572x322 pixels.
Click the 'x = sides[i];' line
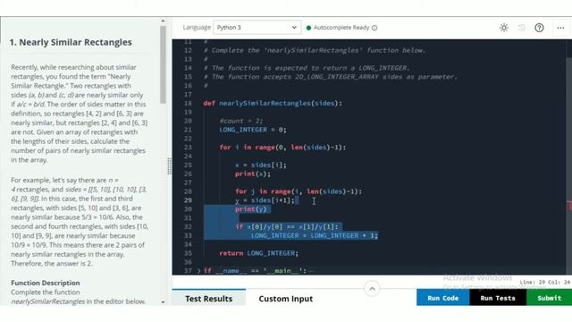point(261,165)
